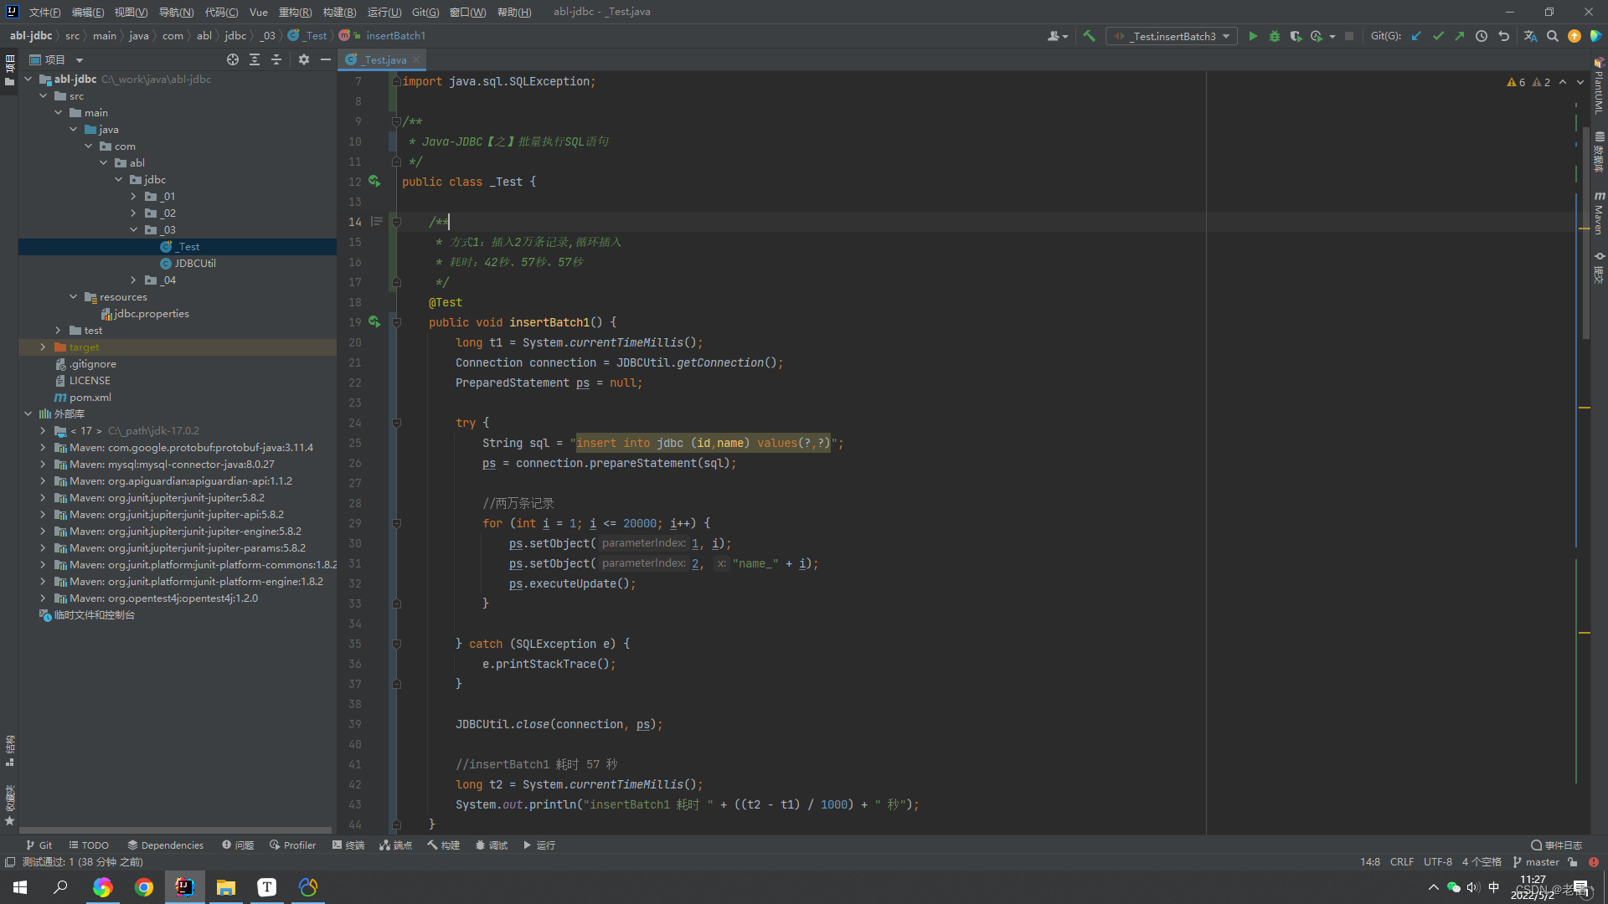The height and width of the screenshot is (904, 1608).
Task: Open the 重构(R) refactor menu
Action: tap(295, 12)
